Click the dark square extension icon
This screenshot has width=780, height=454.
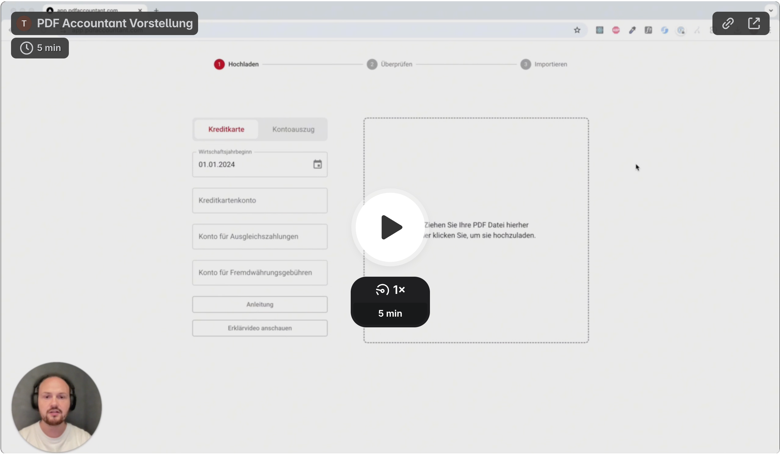648,30
